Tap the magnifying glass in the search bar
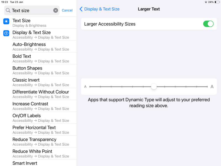Image resolution: width=221 pixels, height=166 pixels. pyautogui.click(x=9, y=10)
